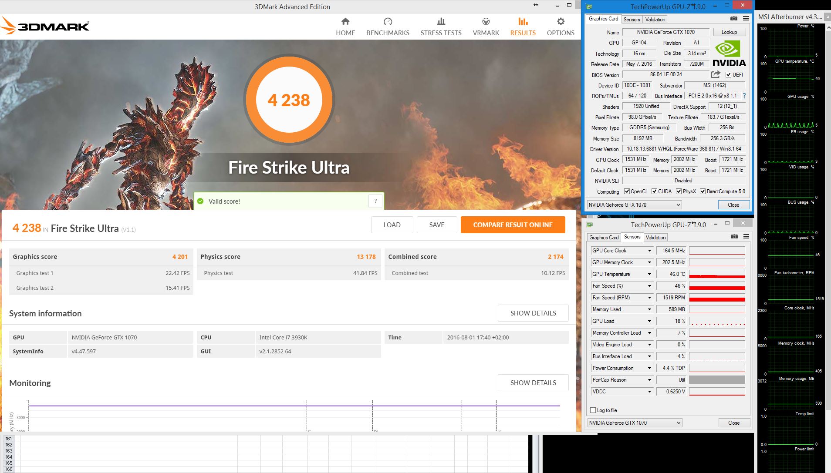Disable the CUDA computing checkbox
The height and width of the screenshot is (473, 831).
(655, 191)
